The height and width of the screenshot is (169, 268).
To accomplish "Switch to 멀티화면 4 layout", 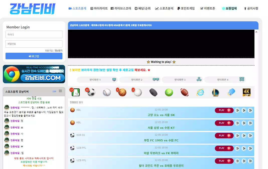I will pyautogui.click(x=225, y=80).
